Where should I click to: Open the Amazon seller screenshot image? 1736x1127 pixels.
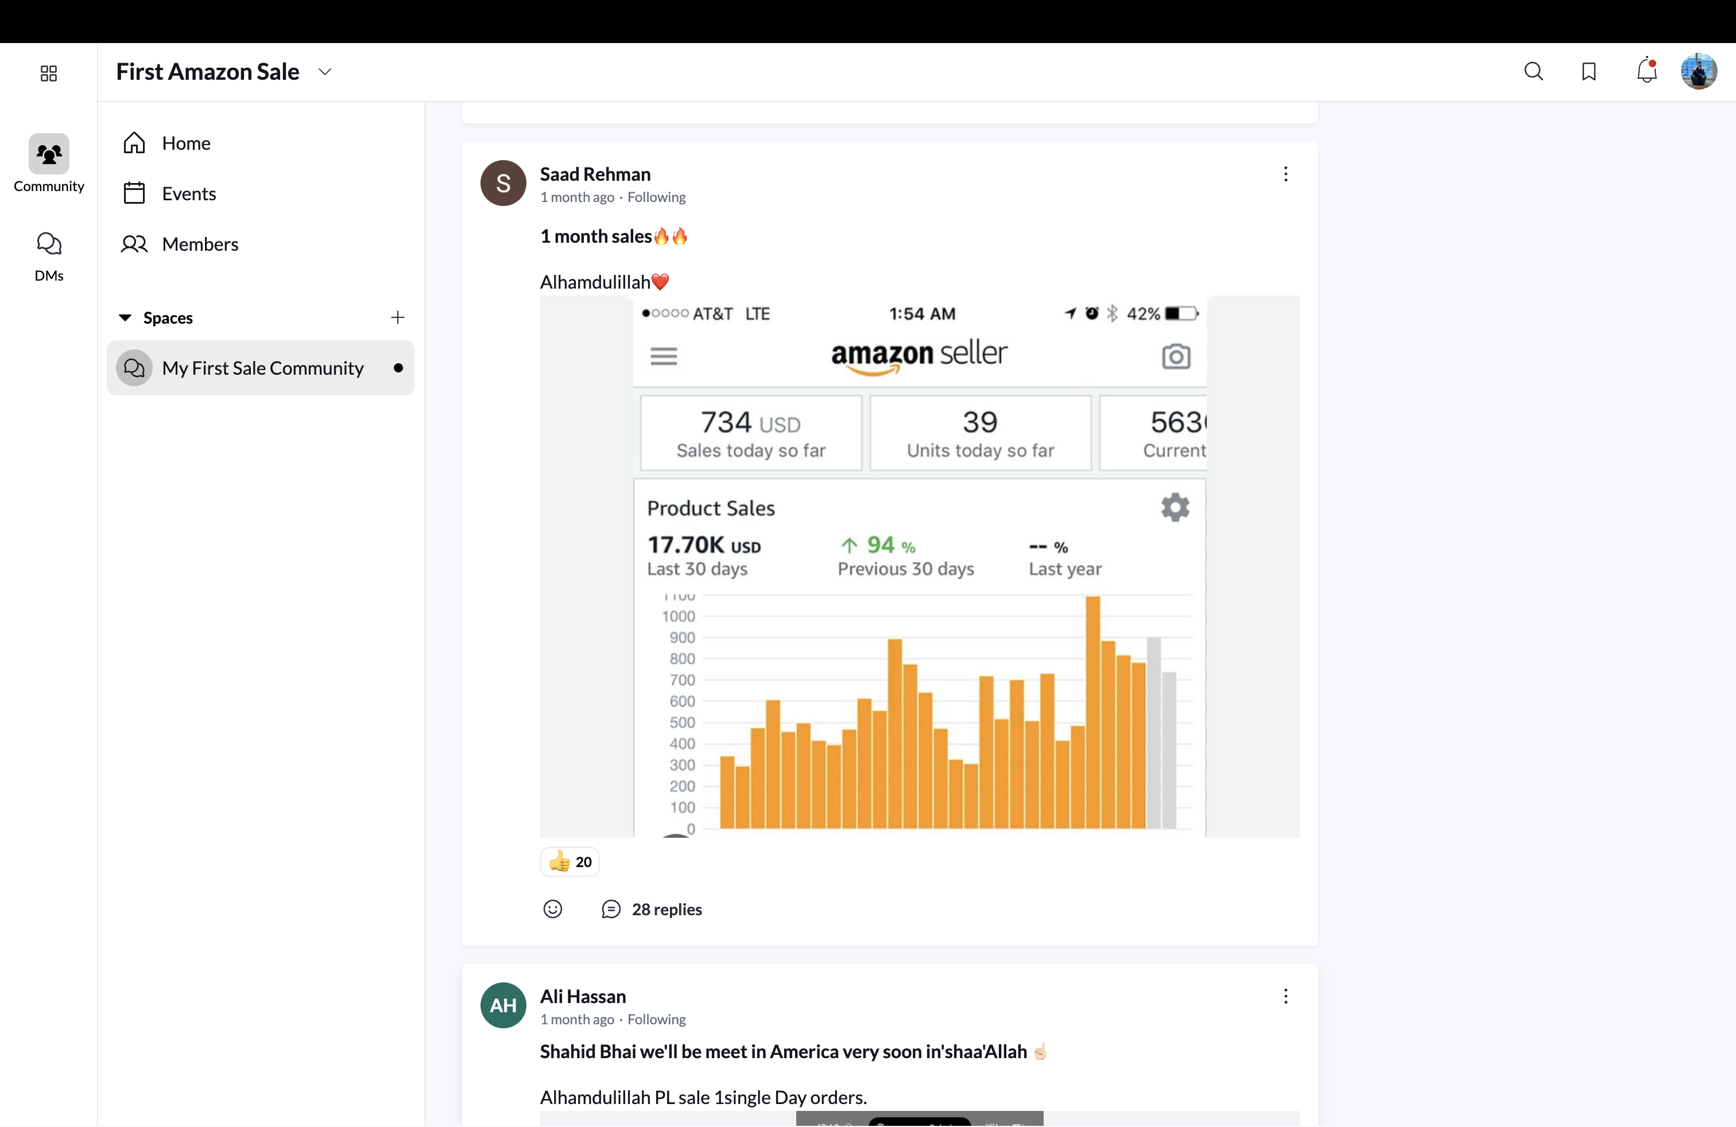(919, 566)
